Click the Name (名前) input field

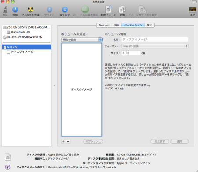[155, 40]
